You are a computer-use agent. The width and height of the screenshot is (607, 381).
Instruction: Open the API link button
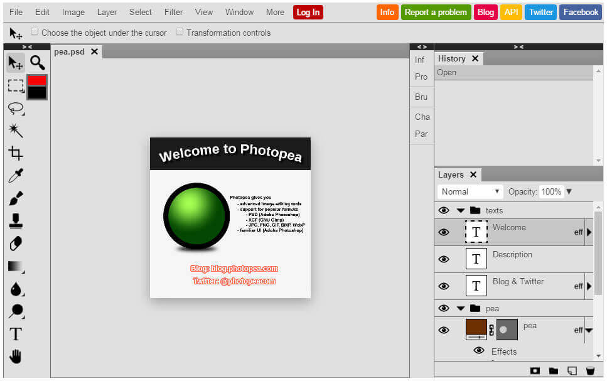(511, 13)
